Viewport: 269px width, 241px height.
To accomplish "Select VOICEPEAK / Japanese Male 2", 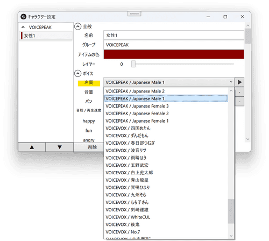I will tap(166, 91).
